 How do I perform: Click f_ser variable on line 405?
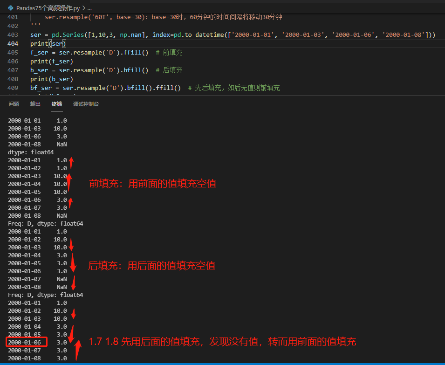[x=39, y=53]
